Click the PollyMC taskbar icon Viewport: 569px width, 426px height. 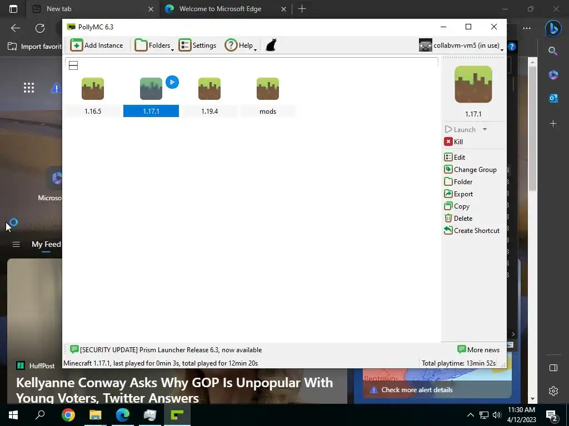pyautogui.click(x=177, y=415)
